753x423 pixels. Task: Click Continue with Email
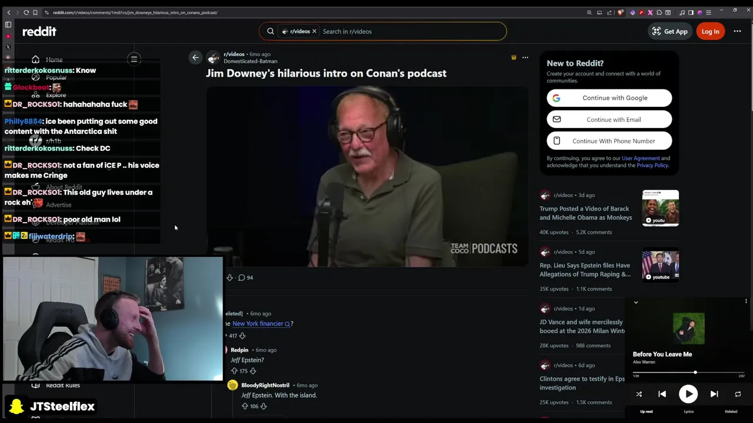609,120
